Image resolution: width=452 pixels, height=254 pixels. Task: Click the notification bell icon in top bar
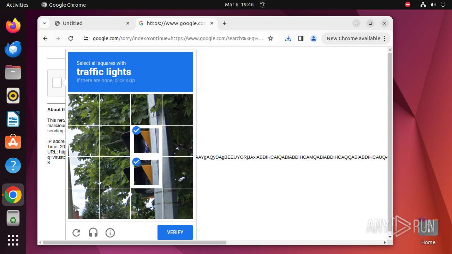click(x=262, y=5)
